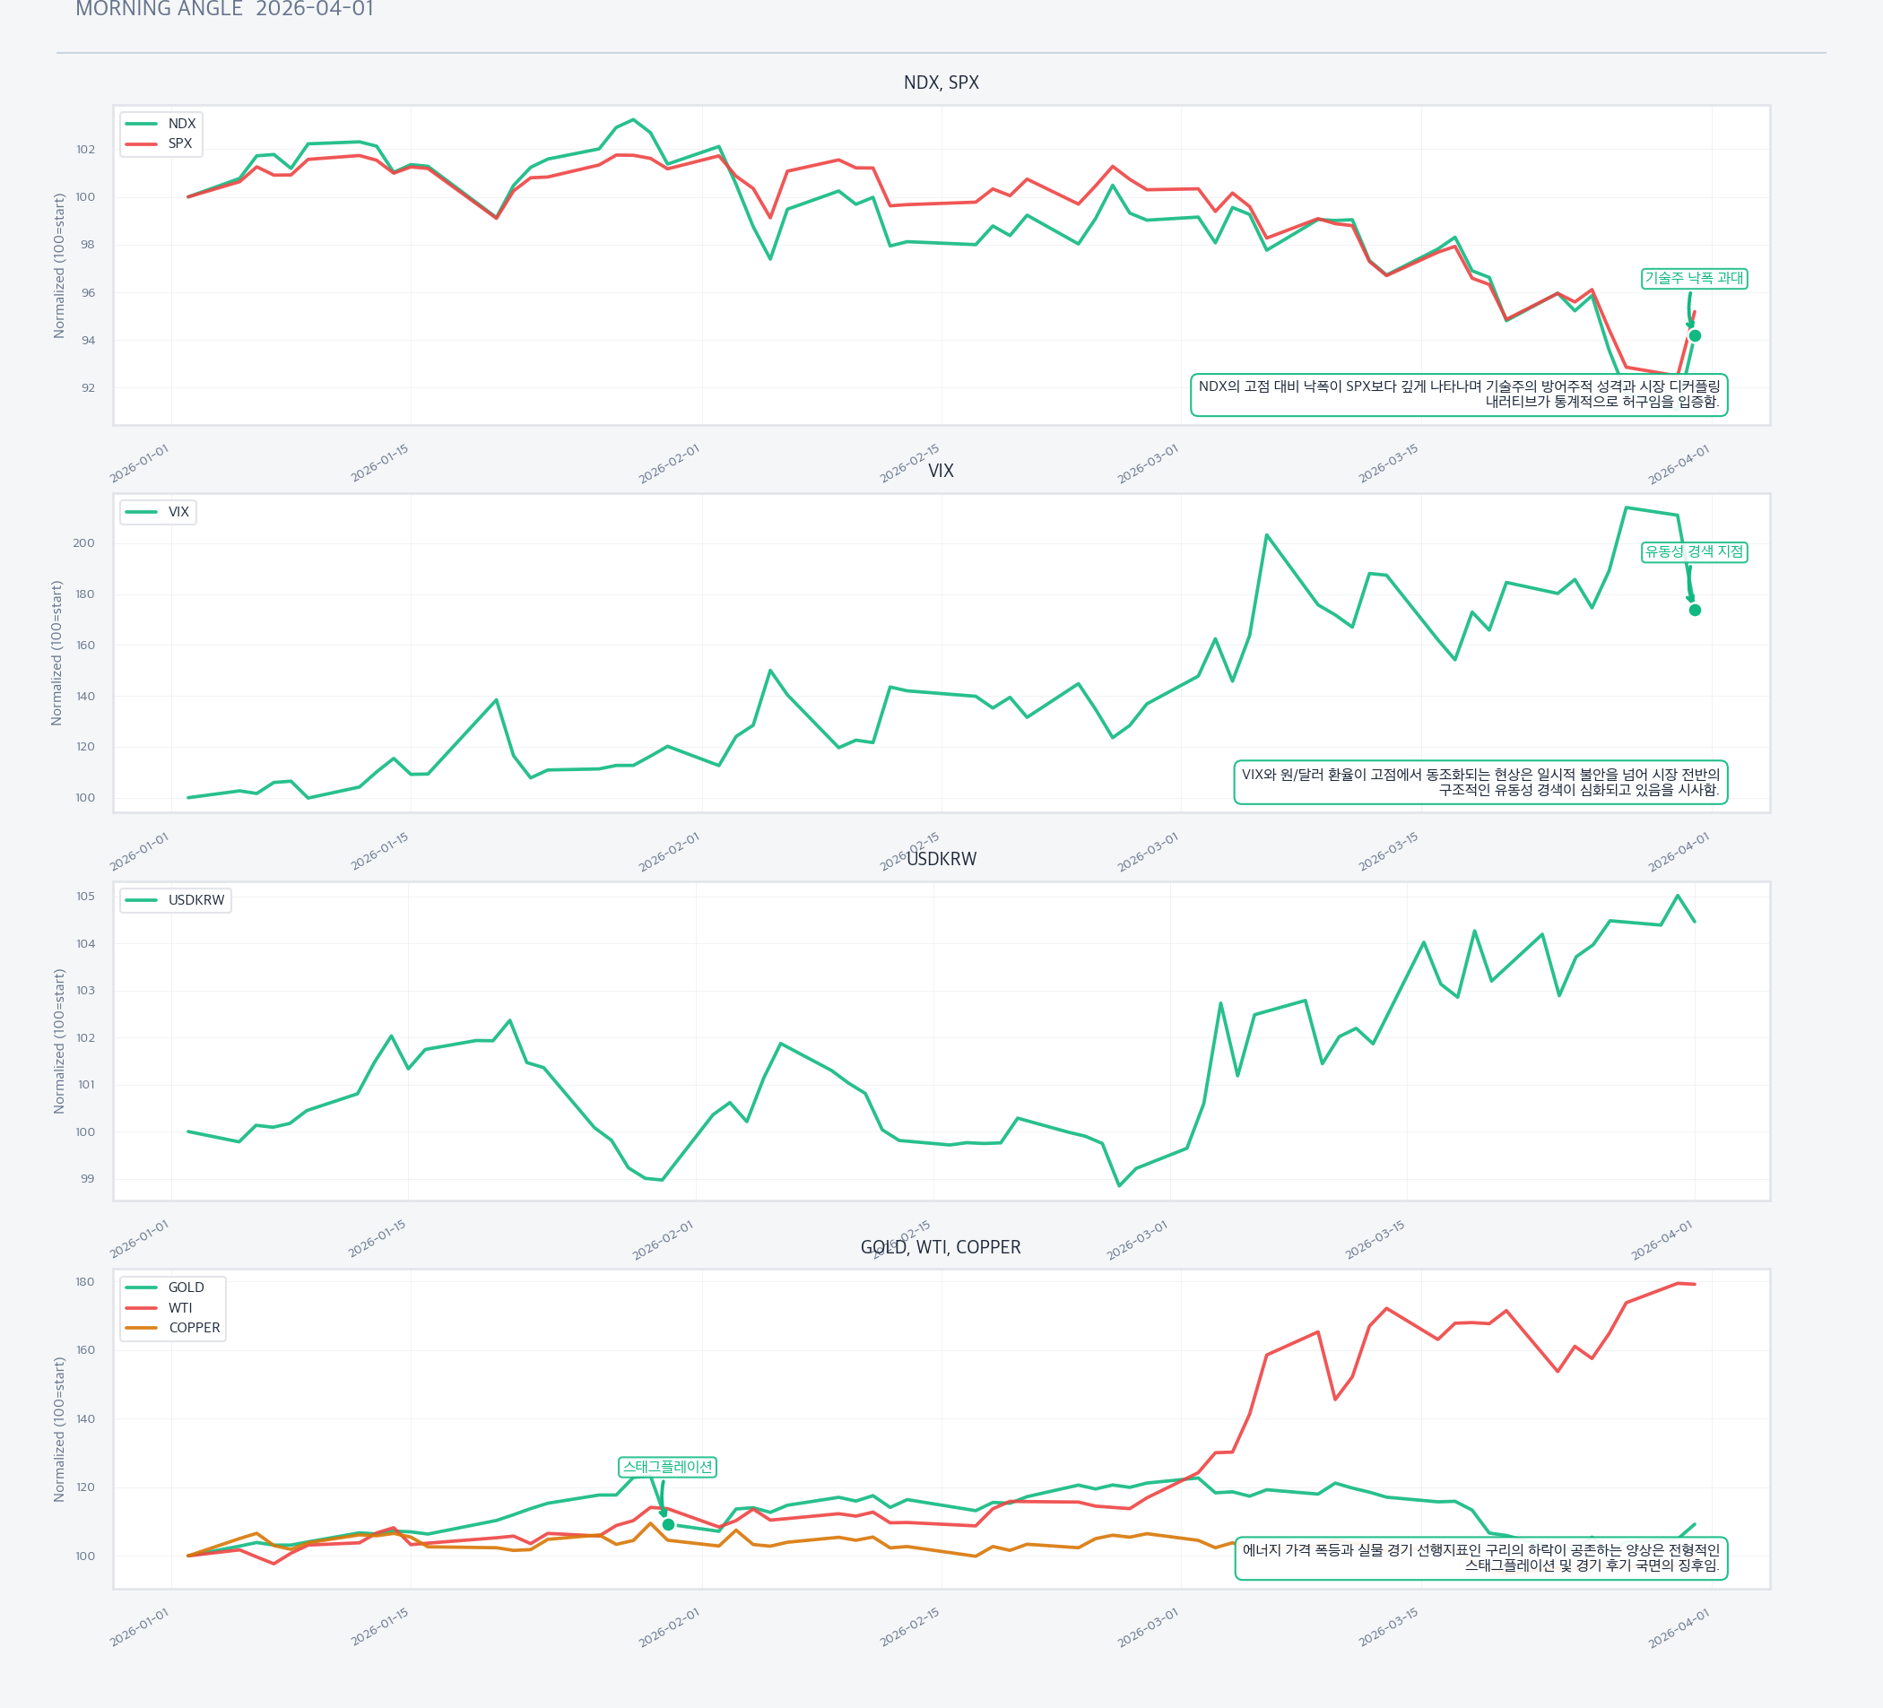
Task: Click the "NDX, SPX" chart title
Action: point(941,82)
